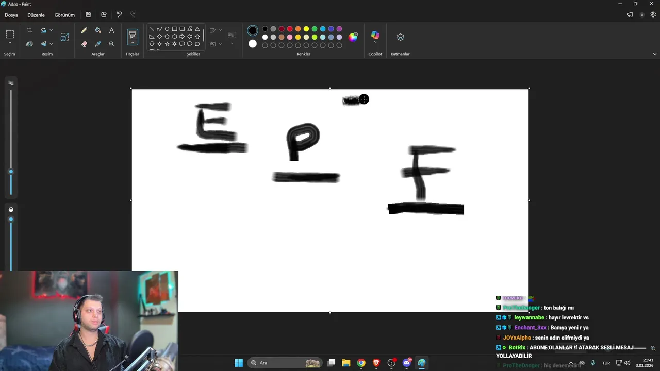Choose the rectangular selection tool
The width and height of the screenshot is (660, 371).
[x=10, y=35]
